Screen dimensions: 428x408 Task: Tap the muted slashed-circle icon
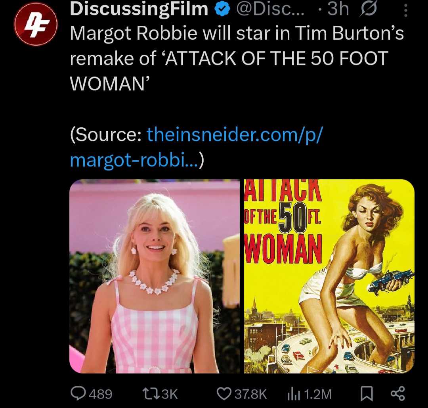coord(369,10)
